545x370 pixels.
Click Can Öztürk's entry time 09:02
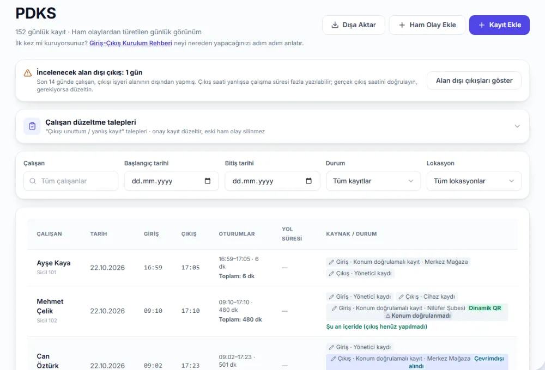(153, 366)
